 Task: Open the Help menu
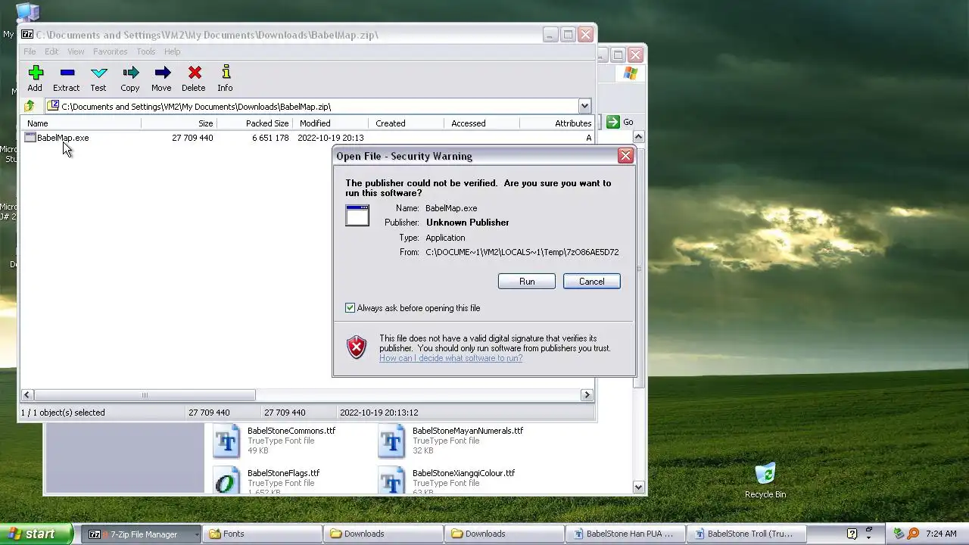click(x=173, y=51)
